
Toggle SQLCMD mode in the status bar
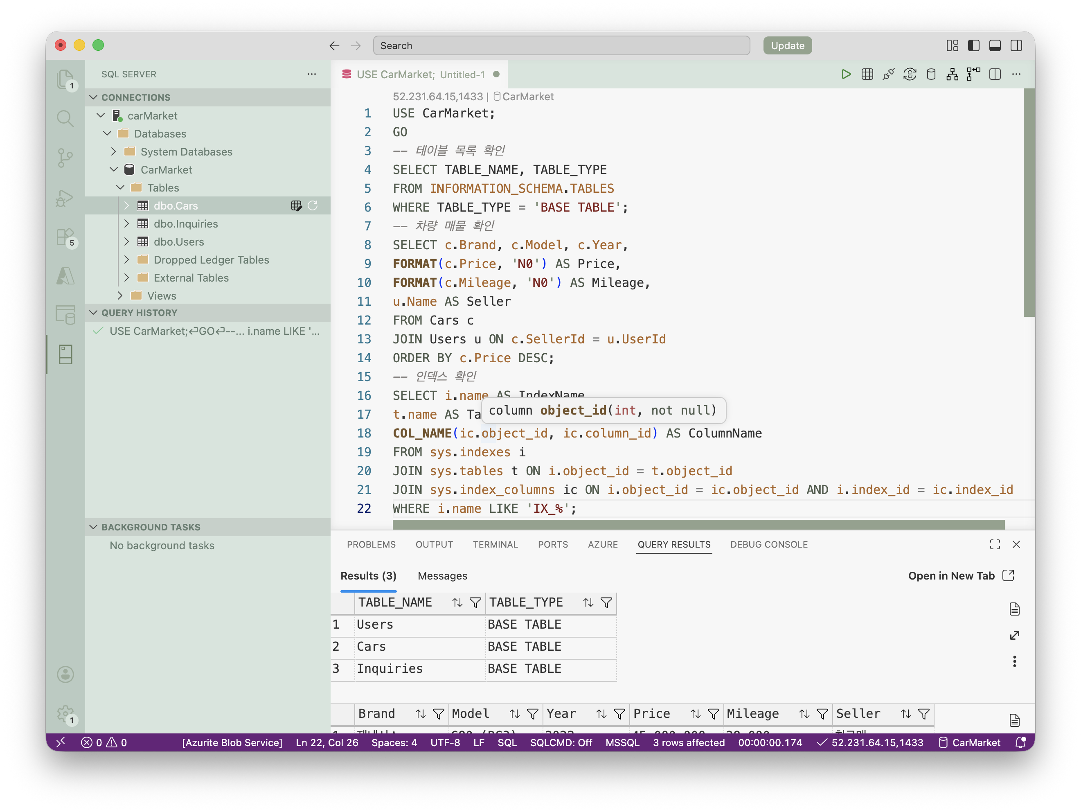point(561,742)
